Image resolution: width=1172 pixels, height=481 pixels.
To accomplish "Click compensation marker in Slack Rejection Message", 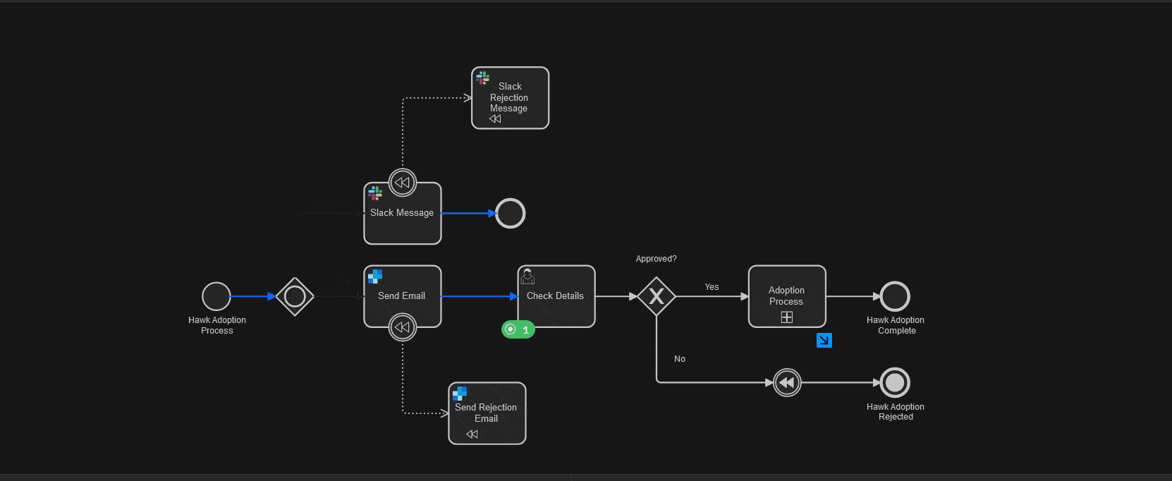I will 495,118.
